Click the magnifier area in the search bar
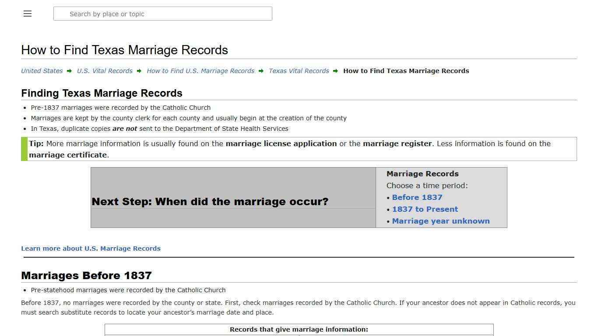The image size is (598, 336). pyautogui.click(x=61, y=14)
